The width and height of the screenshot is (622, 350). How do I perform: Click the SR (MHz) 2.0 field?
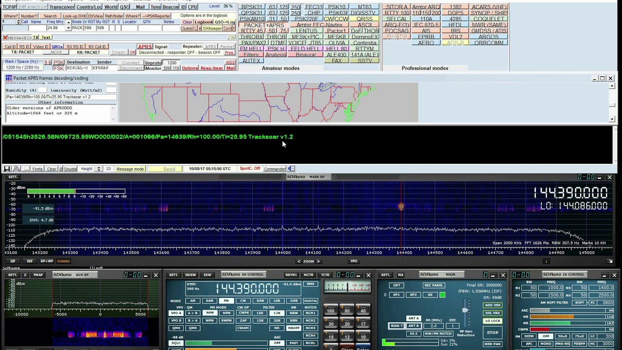point(433,326)
